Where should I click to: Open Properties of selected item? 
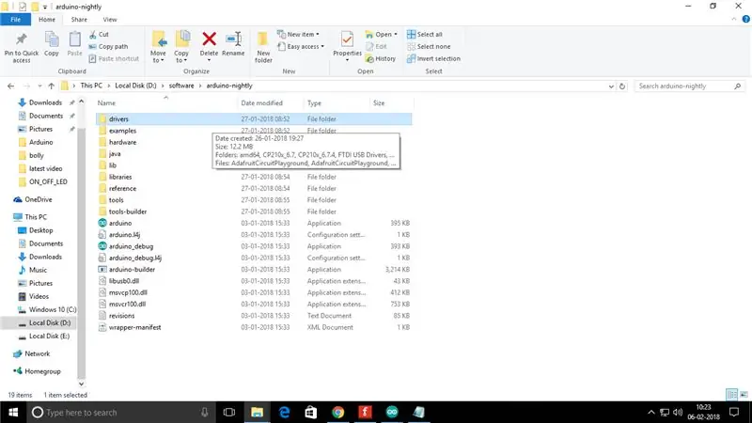point(347,44)
